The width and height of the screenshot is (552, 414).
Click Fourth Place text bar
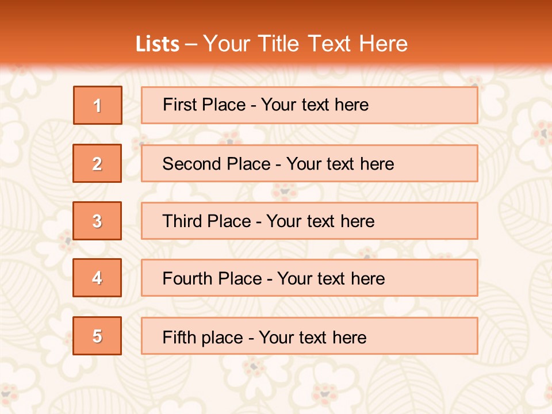pyautogui.click(x=309, y=278)
